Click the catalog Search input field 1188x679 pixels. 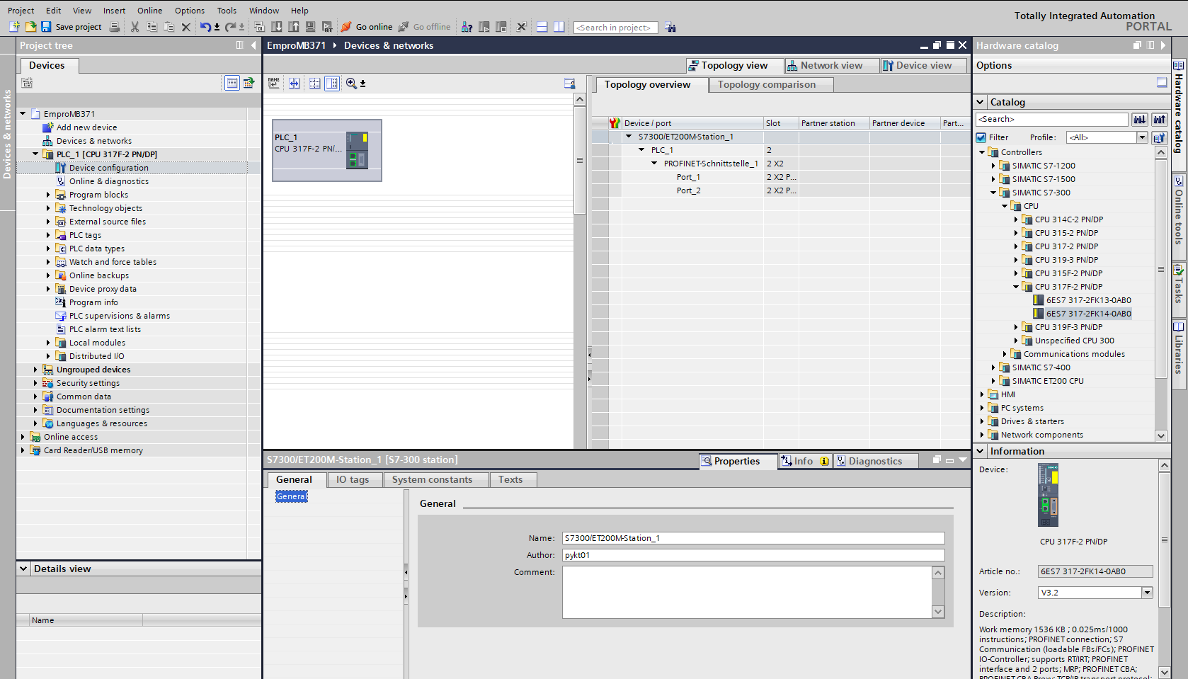point(1051,119)
